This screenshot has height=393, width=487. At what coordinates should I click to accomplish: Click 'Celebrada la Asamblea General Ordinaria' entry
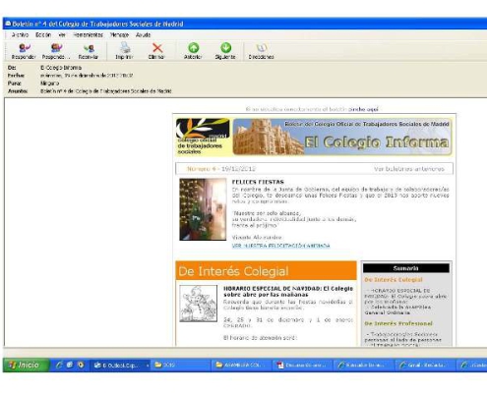(x=397, y=309)
